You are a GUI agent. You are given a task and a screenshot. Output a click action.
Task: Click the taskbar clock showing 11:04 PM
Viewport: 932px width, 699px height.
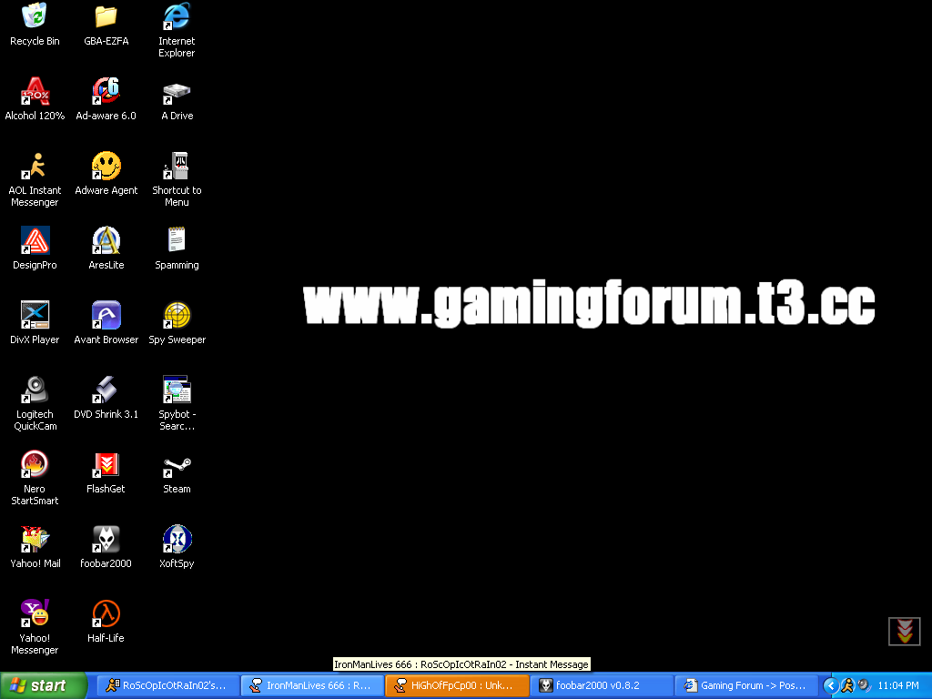[x=898, y=685]
